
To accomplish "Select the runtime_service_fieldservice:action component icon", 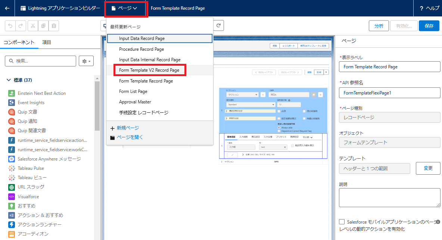I will 12,140.
